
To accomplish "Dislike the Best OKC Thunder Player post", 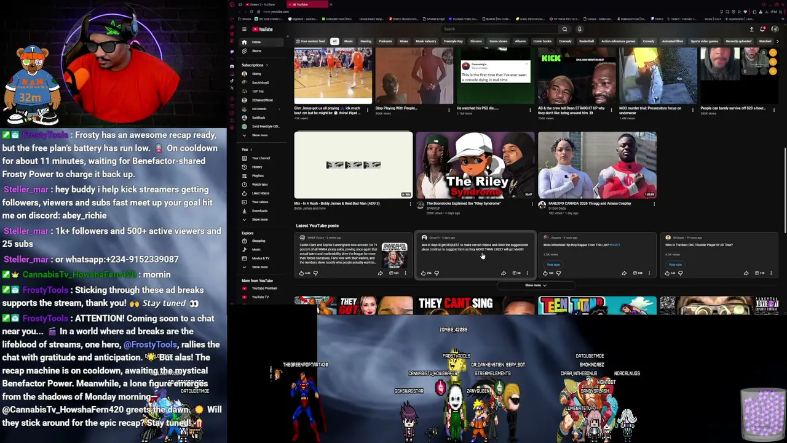I will click(680, 273).
